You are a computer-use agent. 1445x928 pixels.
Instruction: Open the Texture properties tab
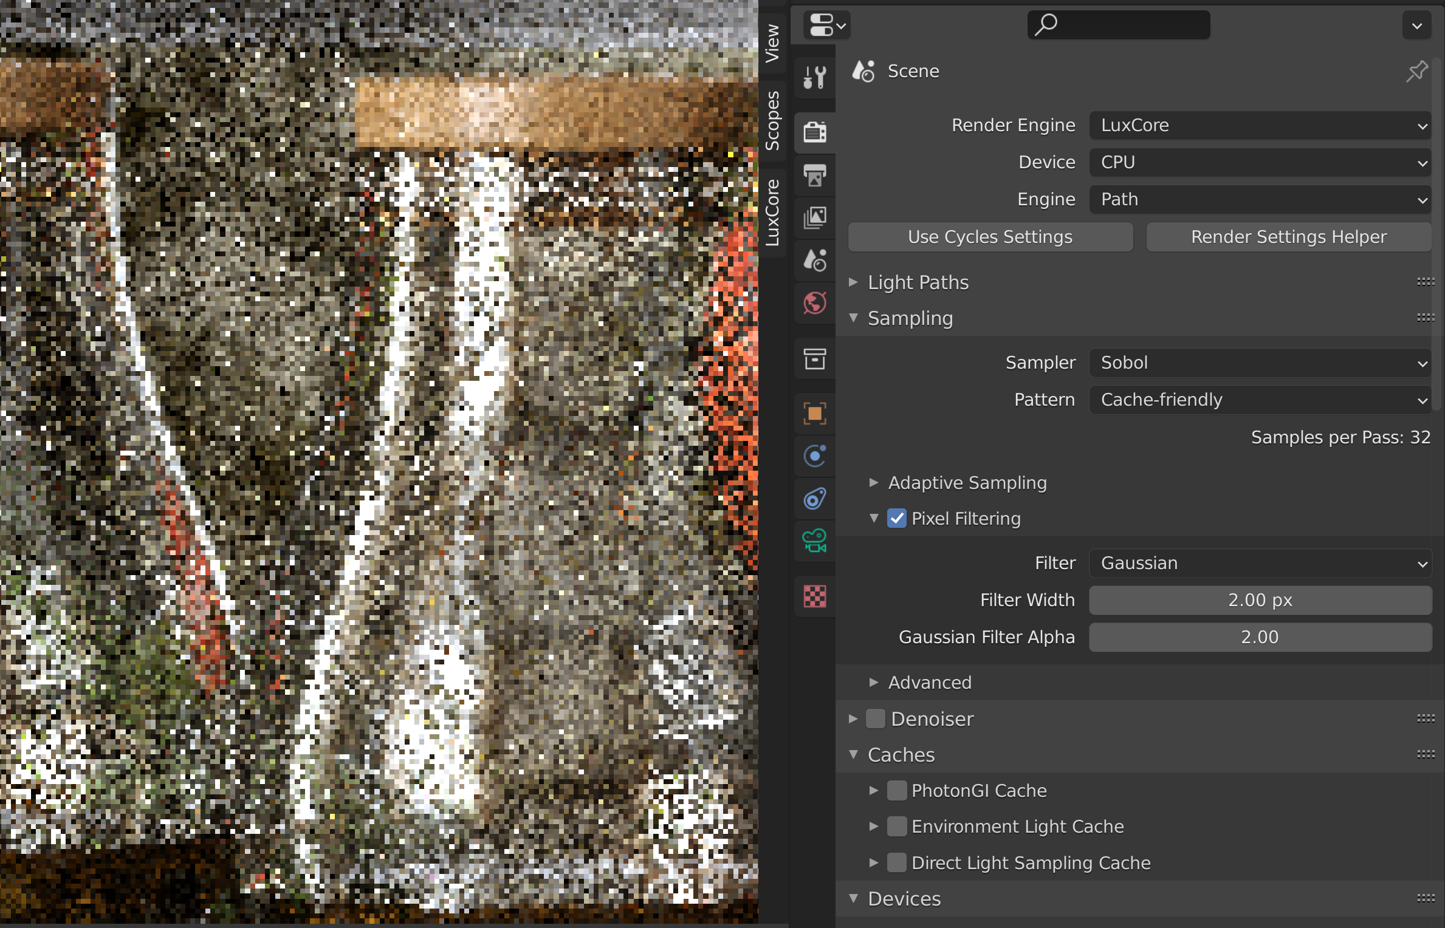[x=814, y=596]
